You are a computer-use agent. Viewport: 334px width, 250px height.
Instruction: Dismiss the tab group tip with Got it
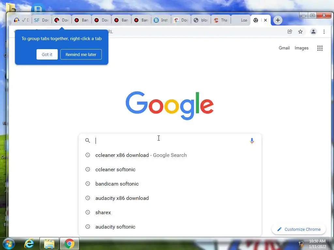coord(47,54)
